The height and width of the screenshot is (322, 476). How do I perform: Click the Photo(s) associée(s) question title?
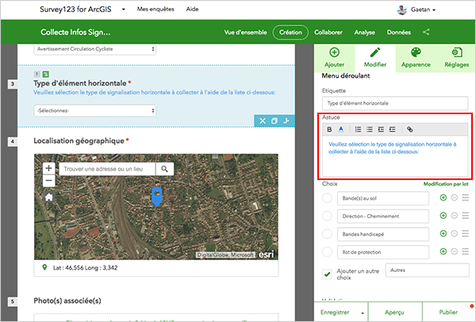(67, 301)
